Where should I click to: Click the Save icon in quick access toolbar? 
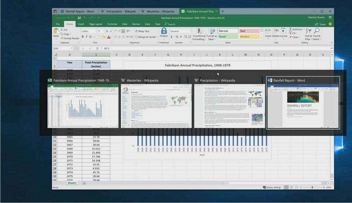coord(79,18)
